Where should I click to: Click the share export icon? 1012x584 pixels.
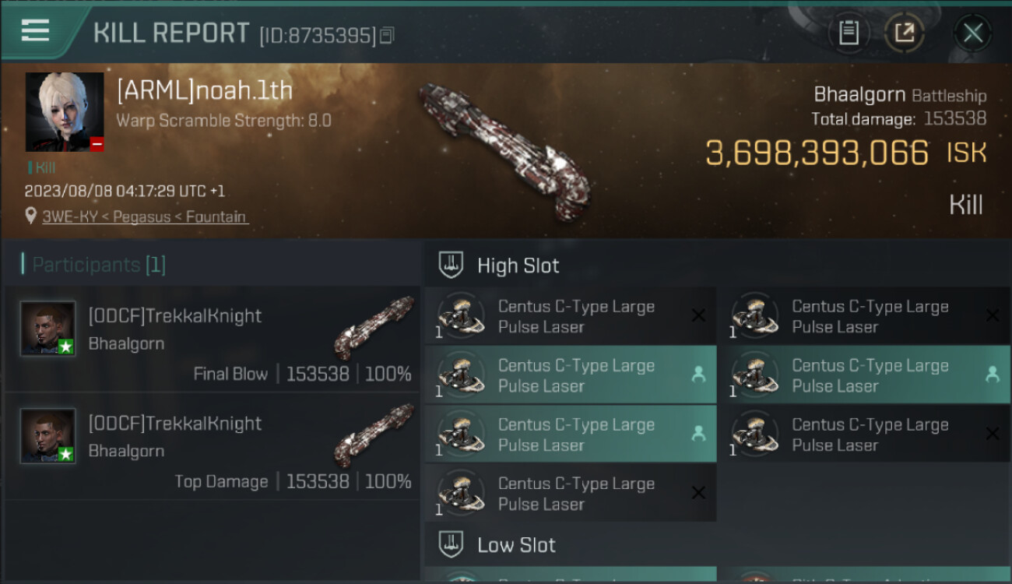tap(904, 33)
